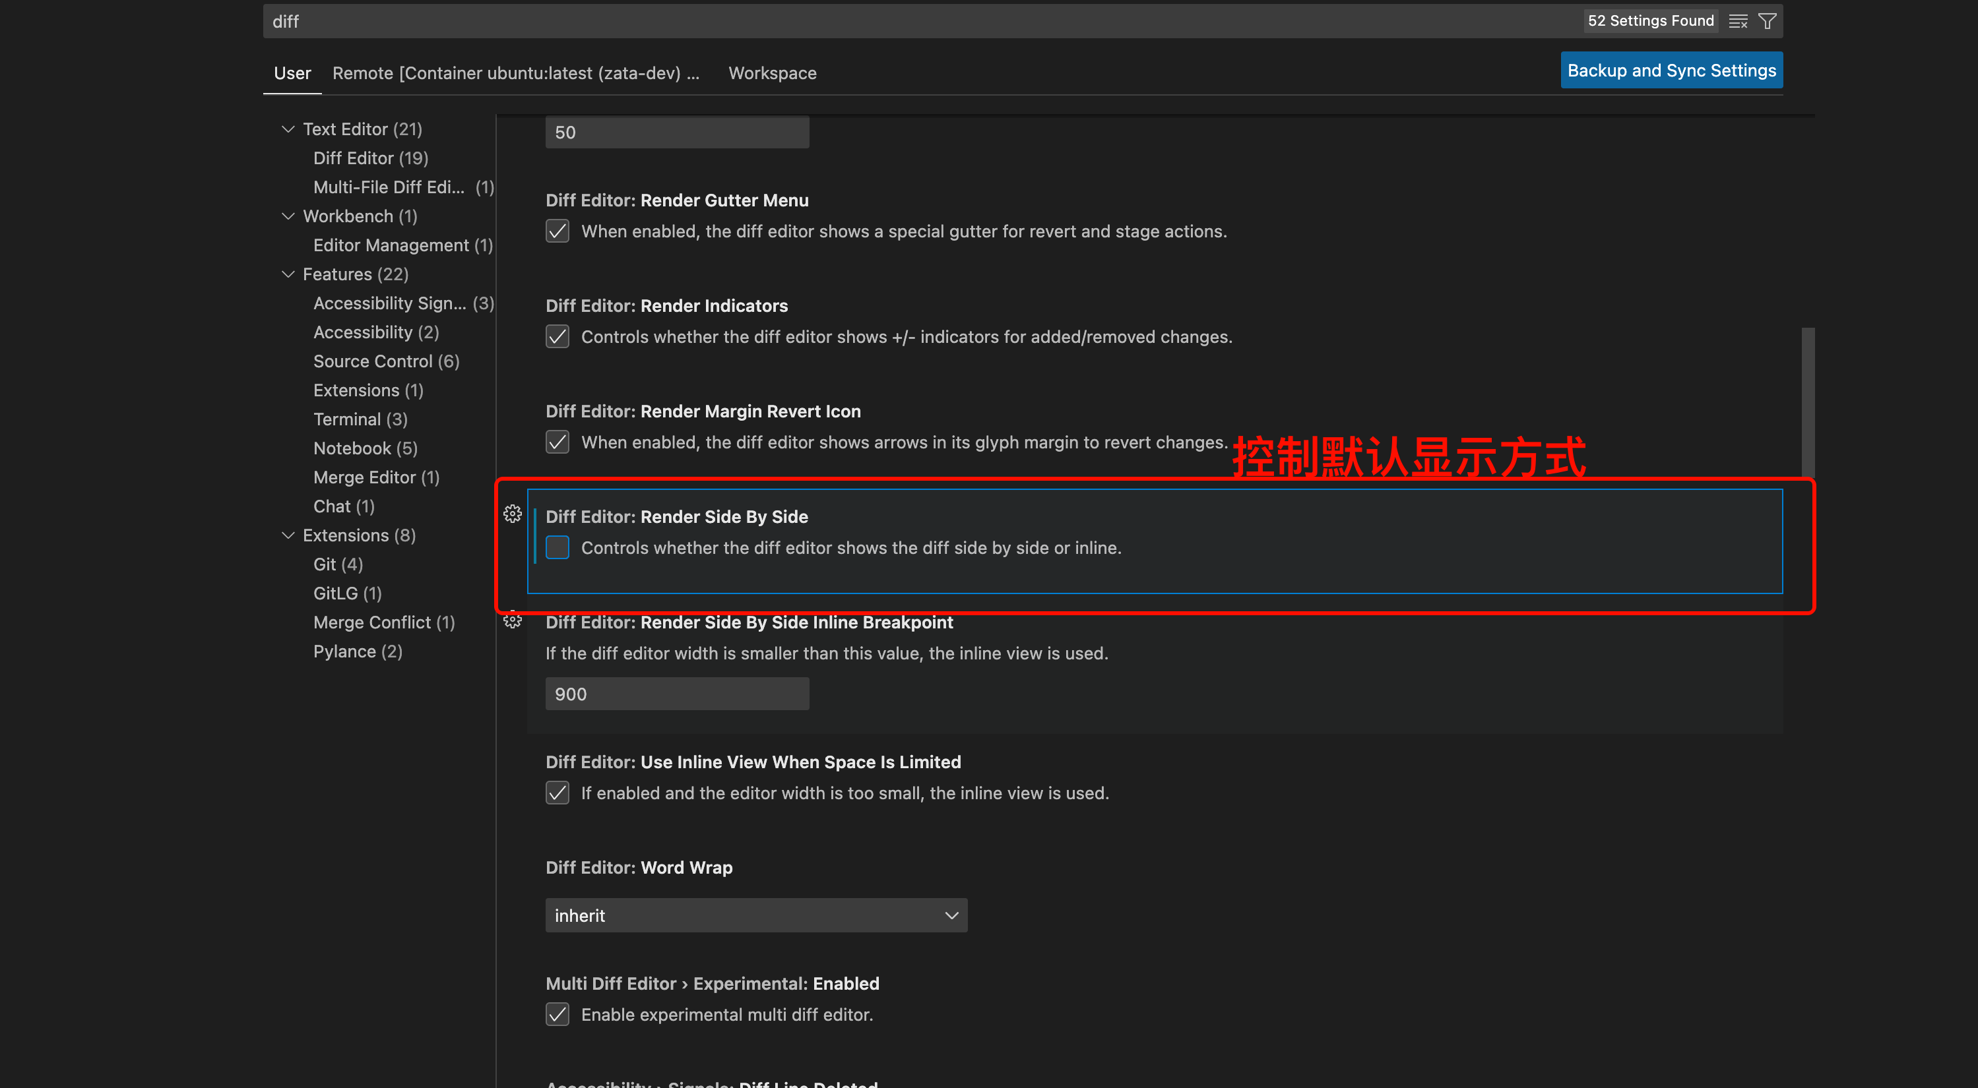Disable Use Inline View When Space Limited
The width and height of the screenshot is (1978, 1088).
(x=558, y=793)
